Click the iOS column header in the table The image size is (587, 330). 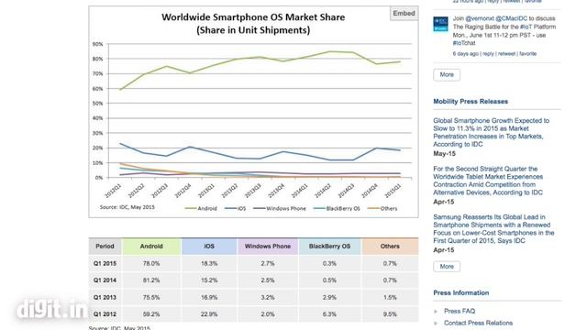click(x=209, y=247)
